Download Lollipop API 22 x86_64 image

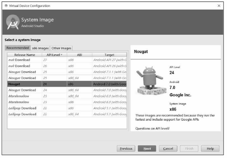pyautogui.click(x=29, y=114)
